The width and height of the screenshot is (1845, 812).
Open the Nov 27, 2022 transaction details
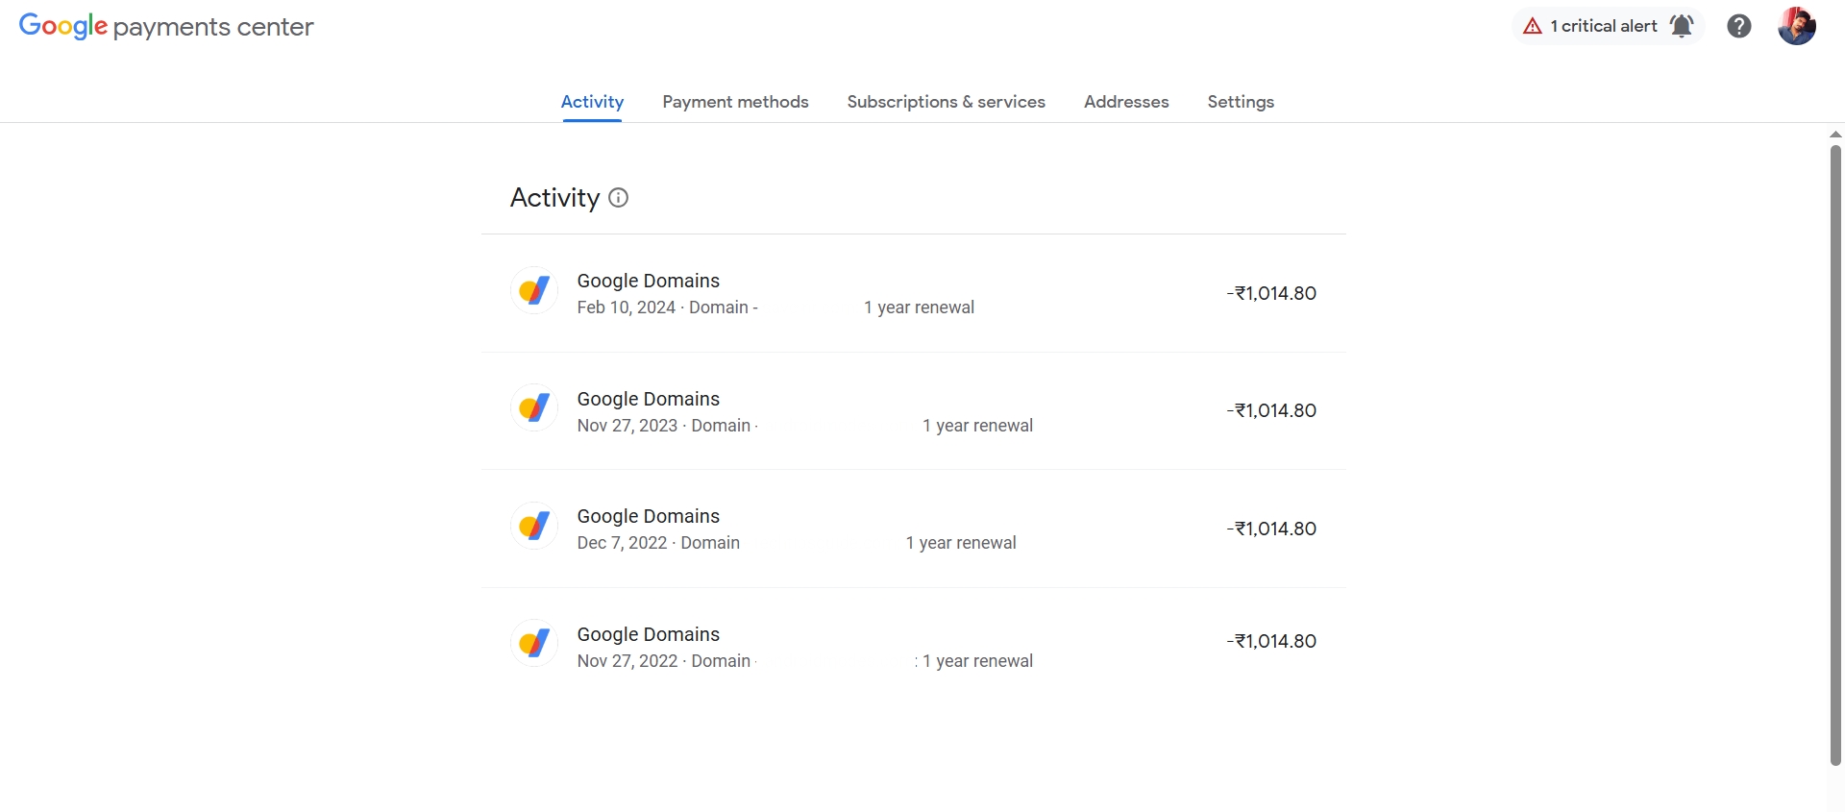click(913, 647)
